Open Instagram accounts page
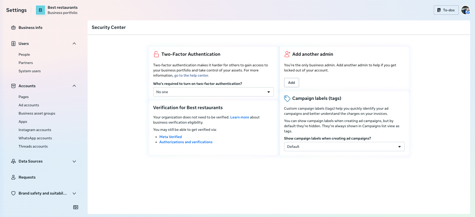The image size is (475, 217). (35, 130)
